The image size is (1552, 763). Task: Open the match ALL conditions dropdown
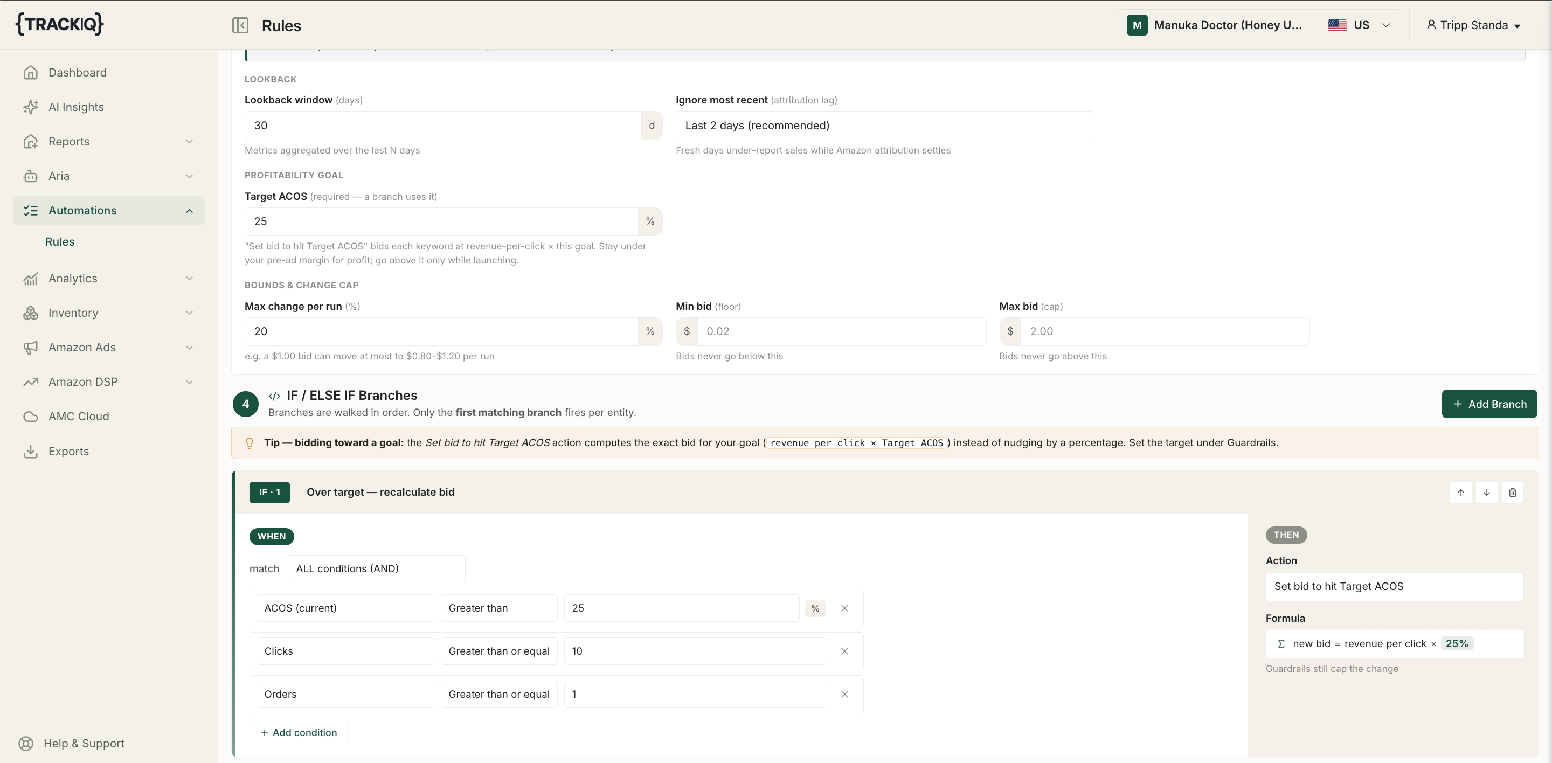[x=376, y=568]
